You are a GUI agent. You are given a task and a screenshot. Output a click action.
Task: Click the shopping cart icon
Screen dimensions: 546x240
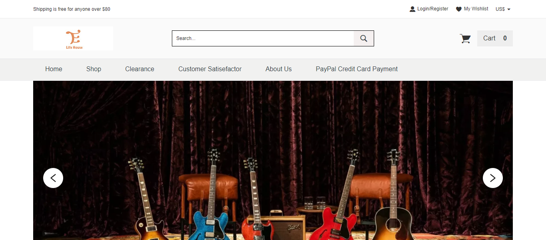tap(465, 38)
